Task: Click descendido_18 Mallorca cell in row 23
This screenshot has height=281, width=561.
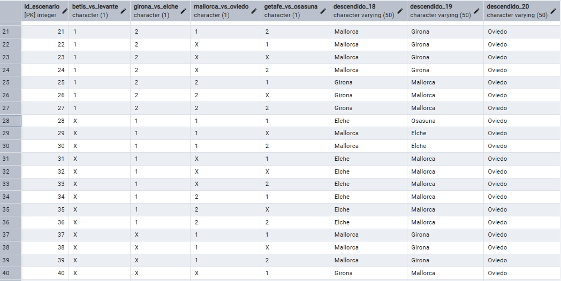Action: (x=368, y=57)
